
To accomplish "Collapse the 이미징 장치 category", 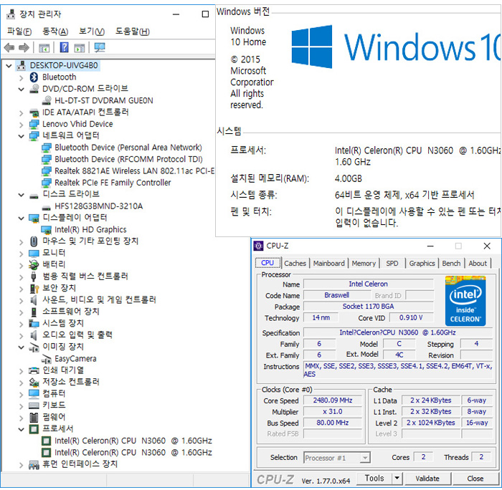I will (21, 347).
